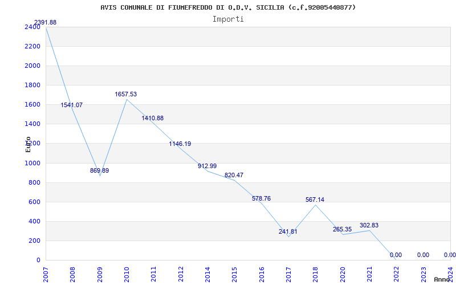Select the 567.14 data label
Image resolution: width=456 pixels, height=285 pixels.
(315, 200)
